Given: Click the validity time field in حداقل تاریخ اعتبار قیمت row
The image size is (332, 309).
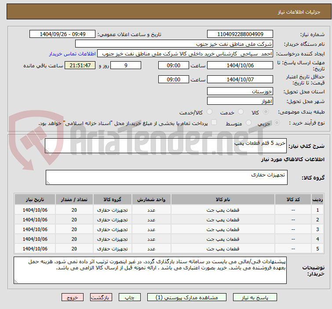Looking at the screenshot, I should pos(174,80).
